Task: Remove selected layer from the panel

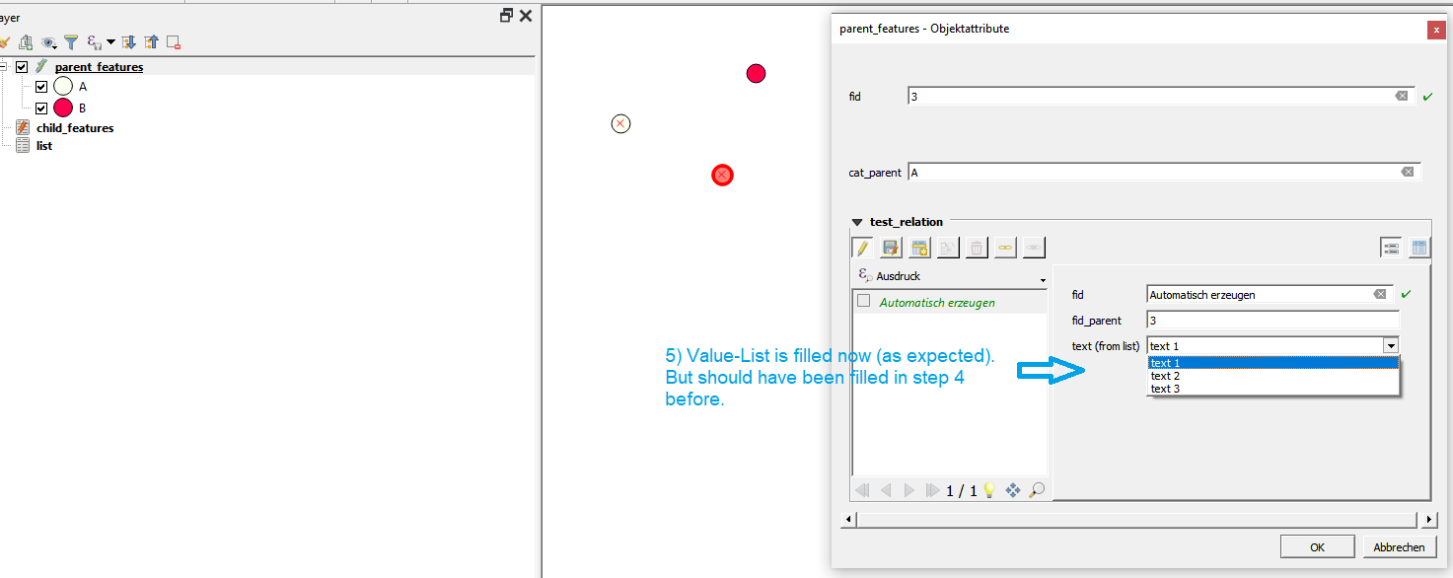Action: (x=171, y=41)
